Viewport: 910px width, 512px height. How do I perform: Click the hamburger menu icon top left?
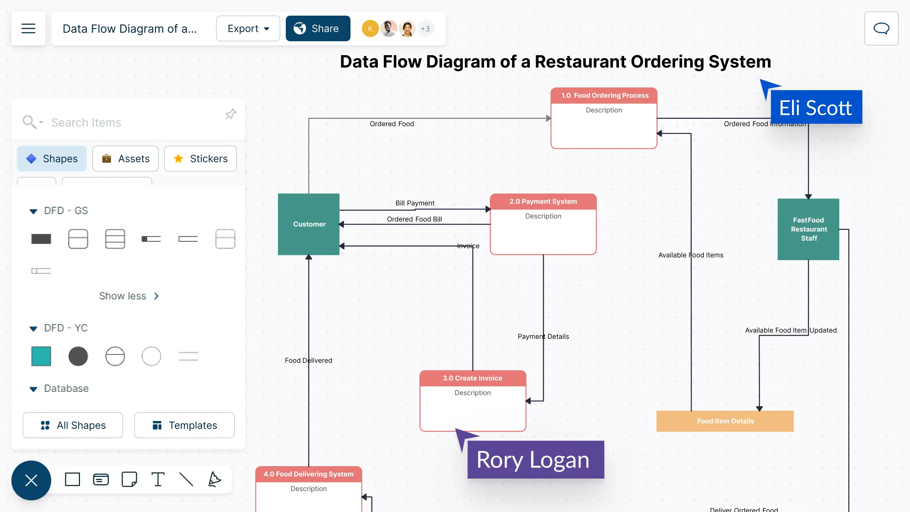coord(29,28)
